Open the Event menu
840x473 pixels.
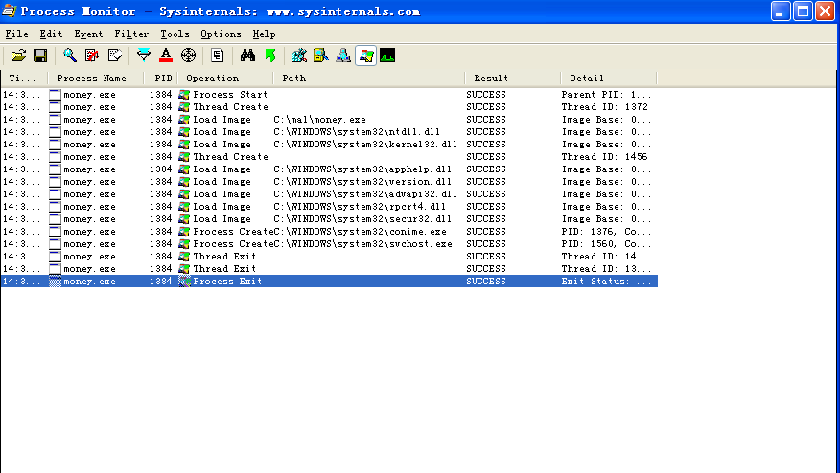[88, 34]
